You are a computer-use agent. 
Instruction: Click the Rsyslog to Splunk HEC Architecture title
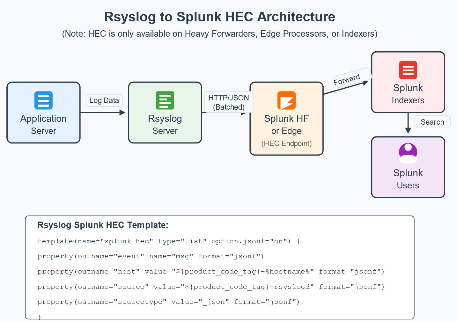(220, 17)
